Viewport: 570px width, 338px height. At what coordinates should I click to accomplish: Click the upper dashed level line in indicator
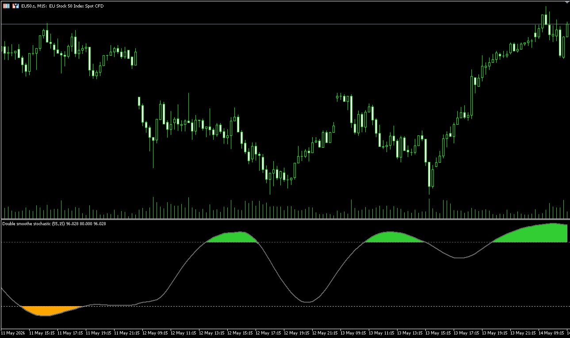coord(285,242)
